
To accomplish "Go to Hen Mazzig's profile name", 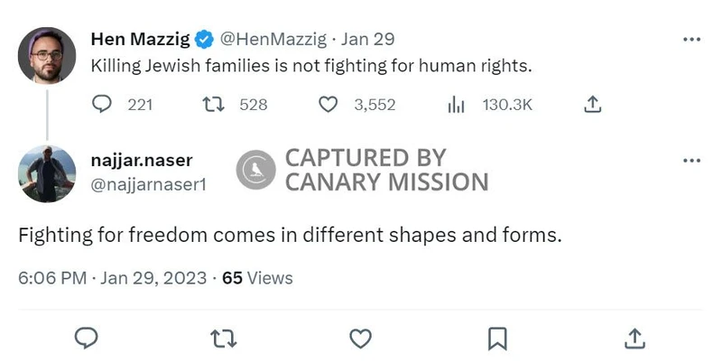I will tap(141, 40).
